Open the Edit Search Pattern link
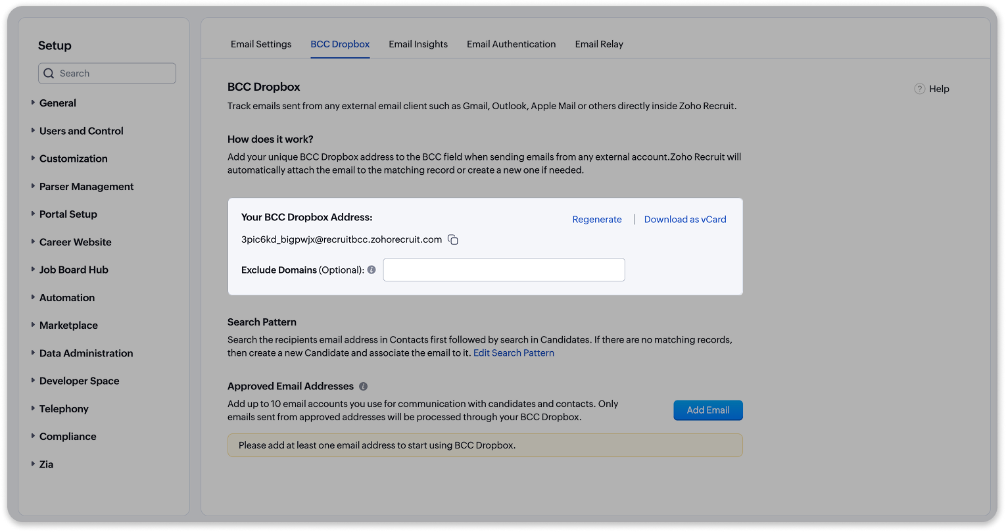 point(514,353)
